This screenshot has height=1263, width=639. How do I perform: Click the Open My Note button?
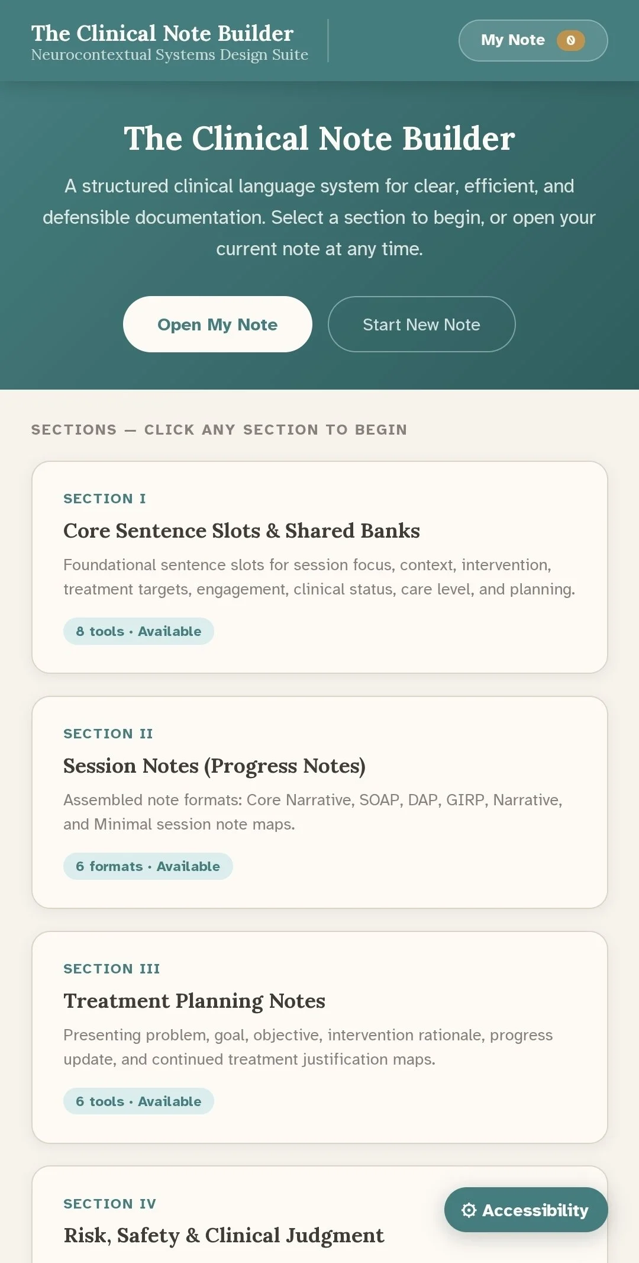click(x=217, y=324)
